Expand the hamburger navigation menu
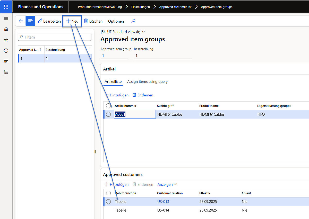Viewport: 309px width, 219px height. pos(6,19)
